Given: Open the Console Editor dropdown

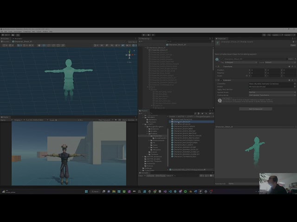Looking at the screenshot, I should pos(169,176).
